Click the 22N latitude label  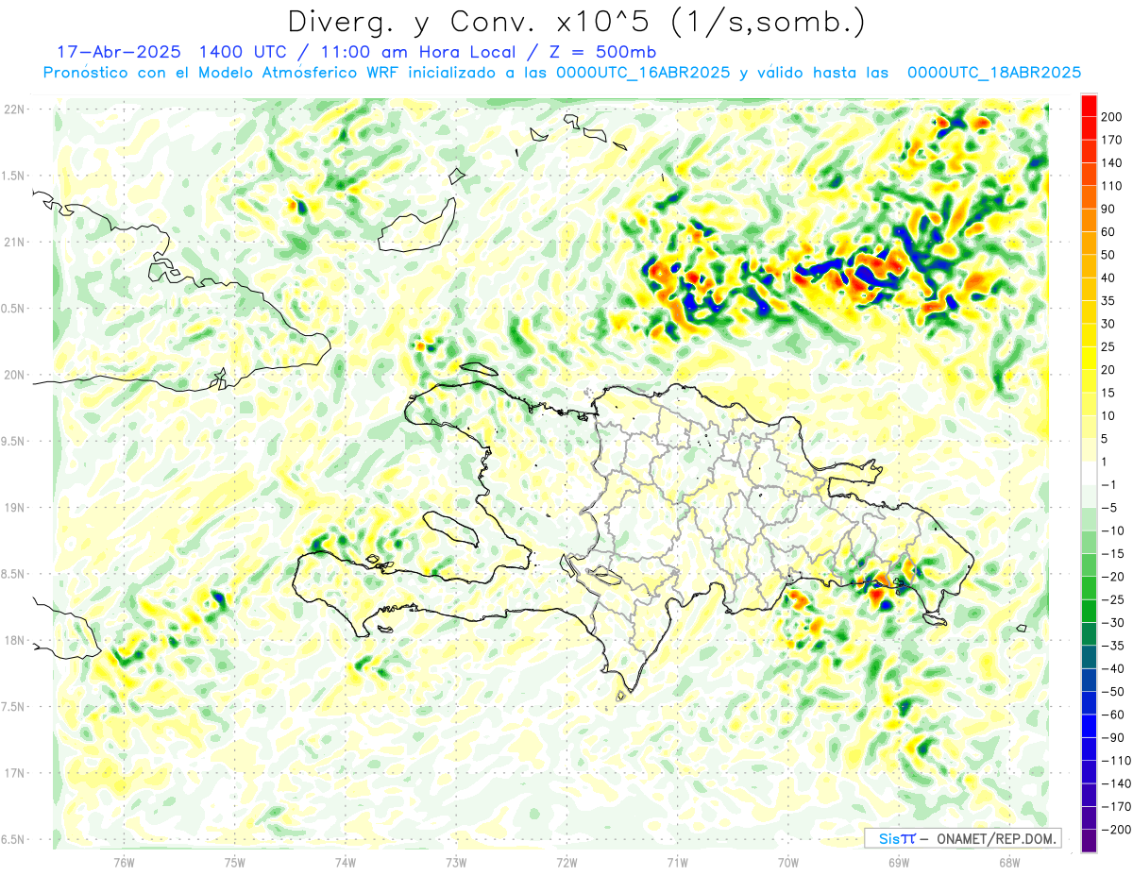click(13, 109)
